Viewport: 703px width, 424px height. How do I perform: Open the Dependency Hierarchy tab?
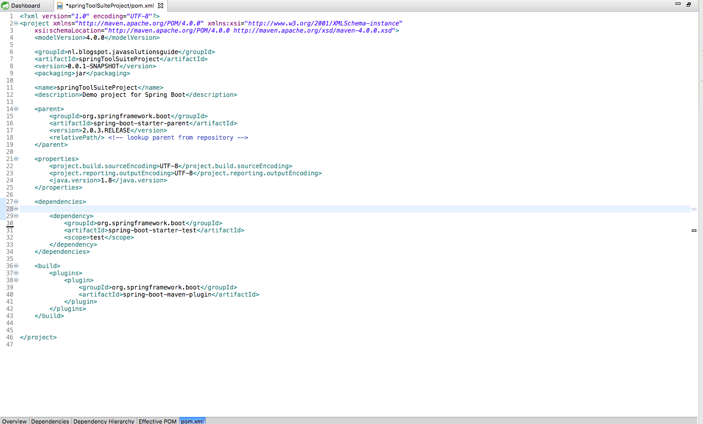click(104, 421)
